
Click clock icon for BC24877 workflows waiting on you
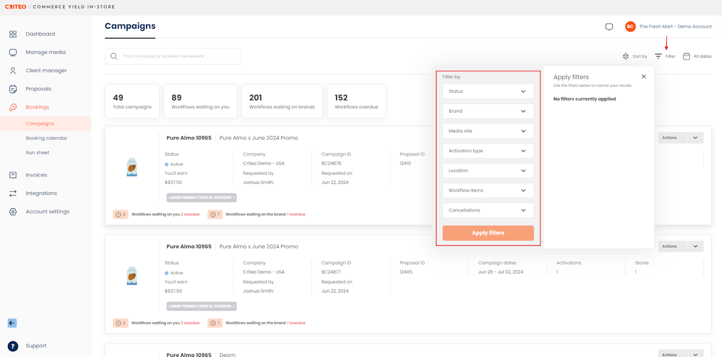[x=118, y=323]
